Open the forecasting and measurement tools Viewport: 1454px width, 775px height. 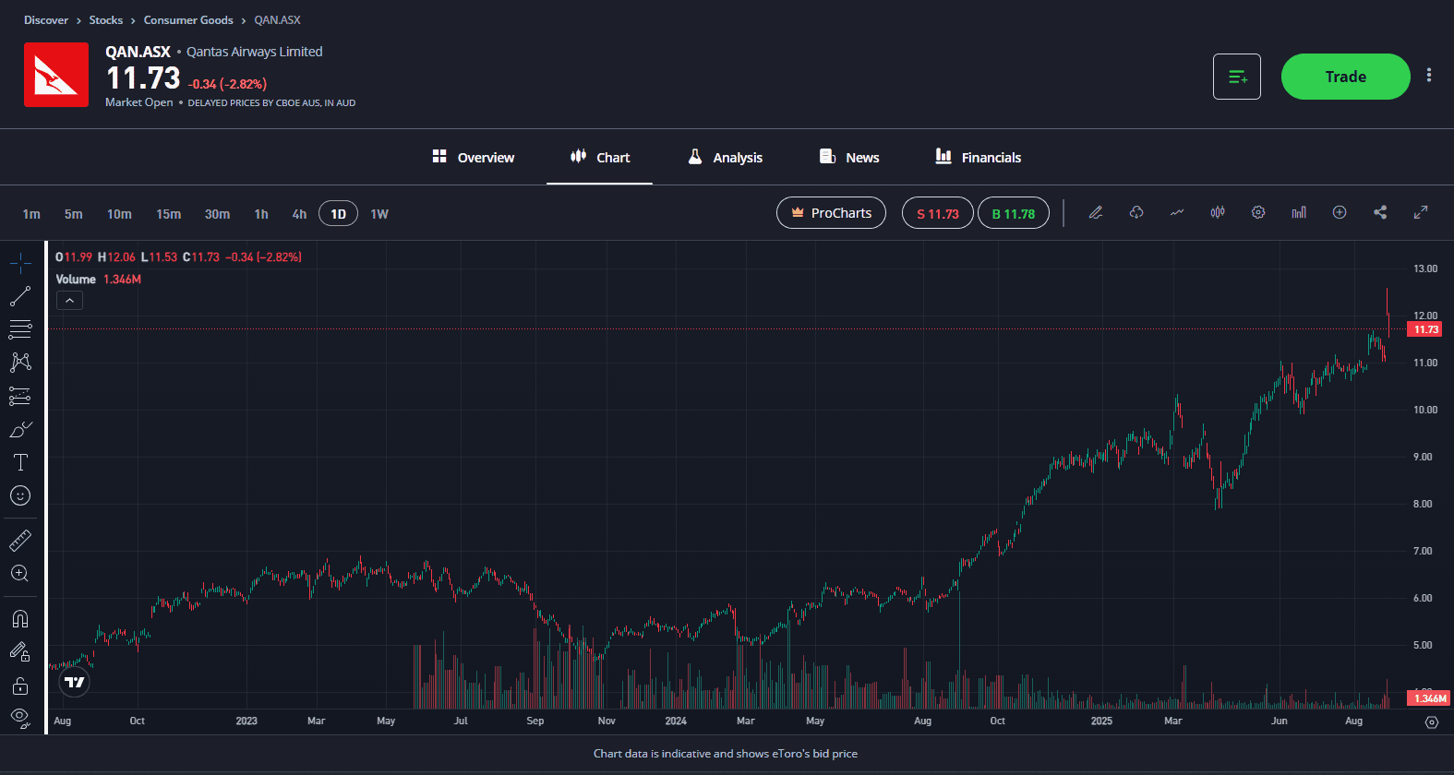[x=20, y=396]
